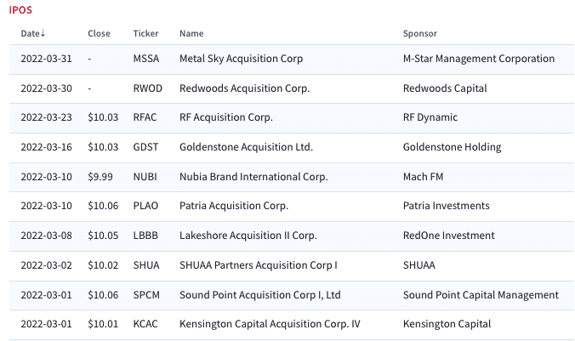575x341 pixels.
Task: Open Redwoods Acquisition Corp. row
Action: pos(292,88)
